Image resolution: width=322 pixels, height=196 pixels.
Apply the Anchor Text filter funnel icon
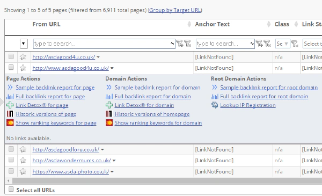pos(259,43)
